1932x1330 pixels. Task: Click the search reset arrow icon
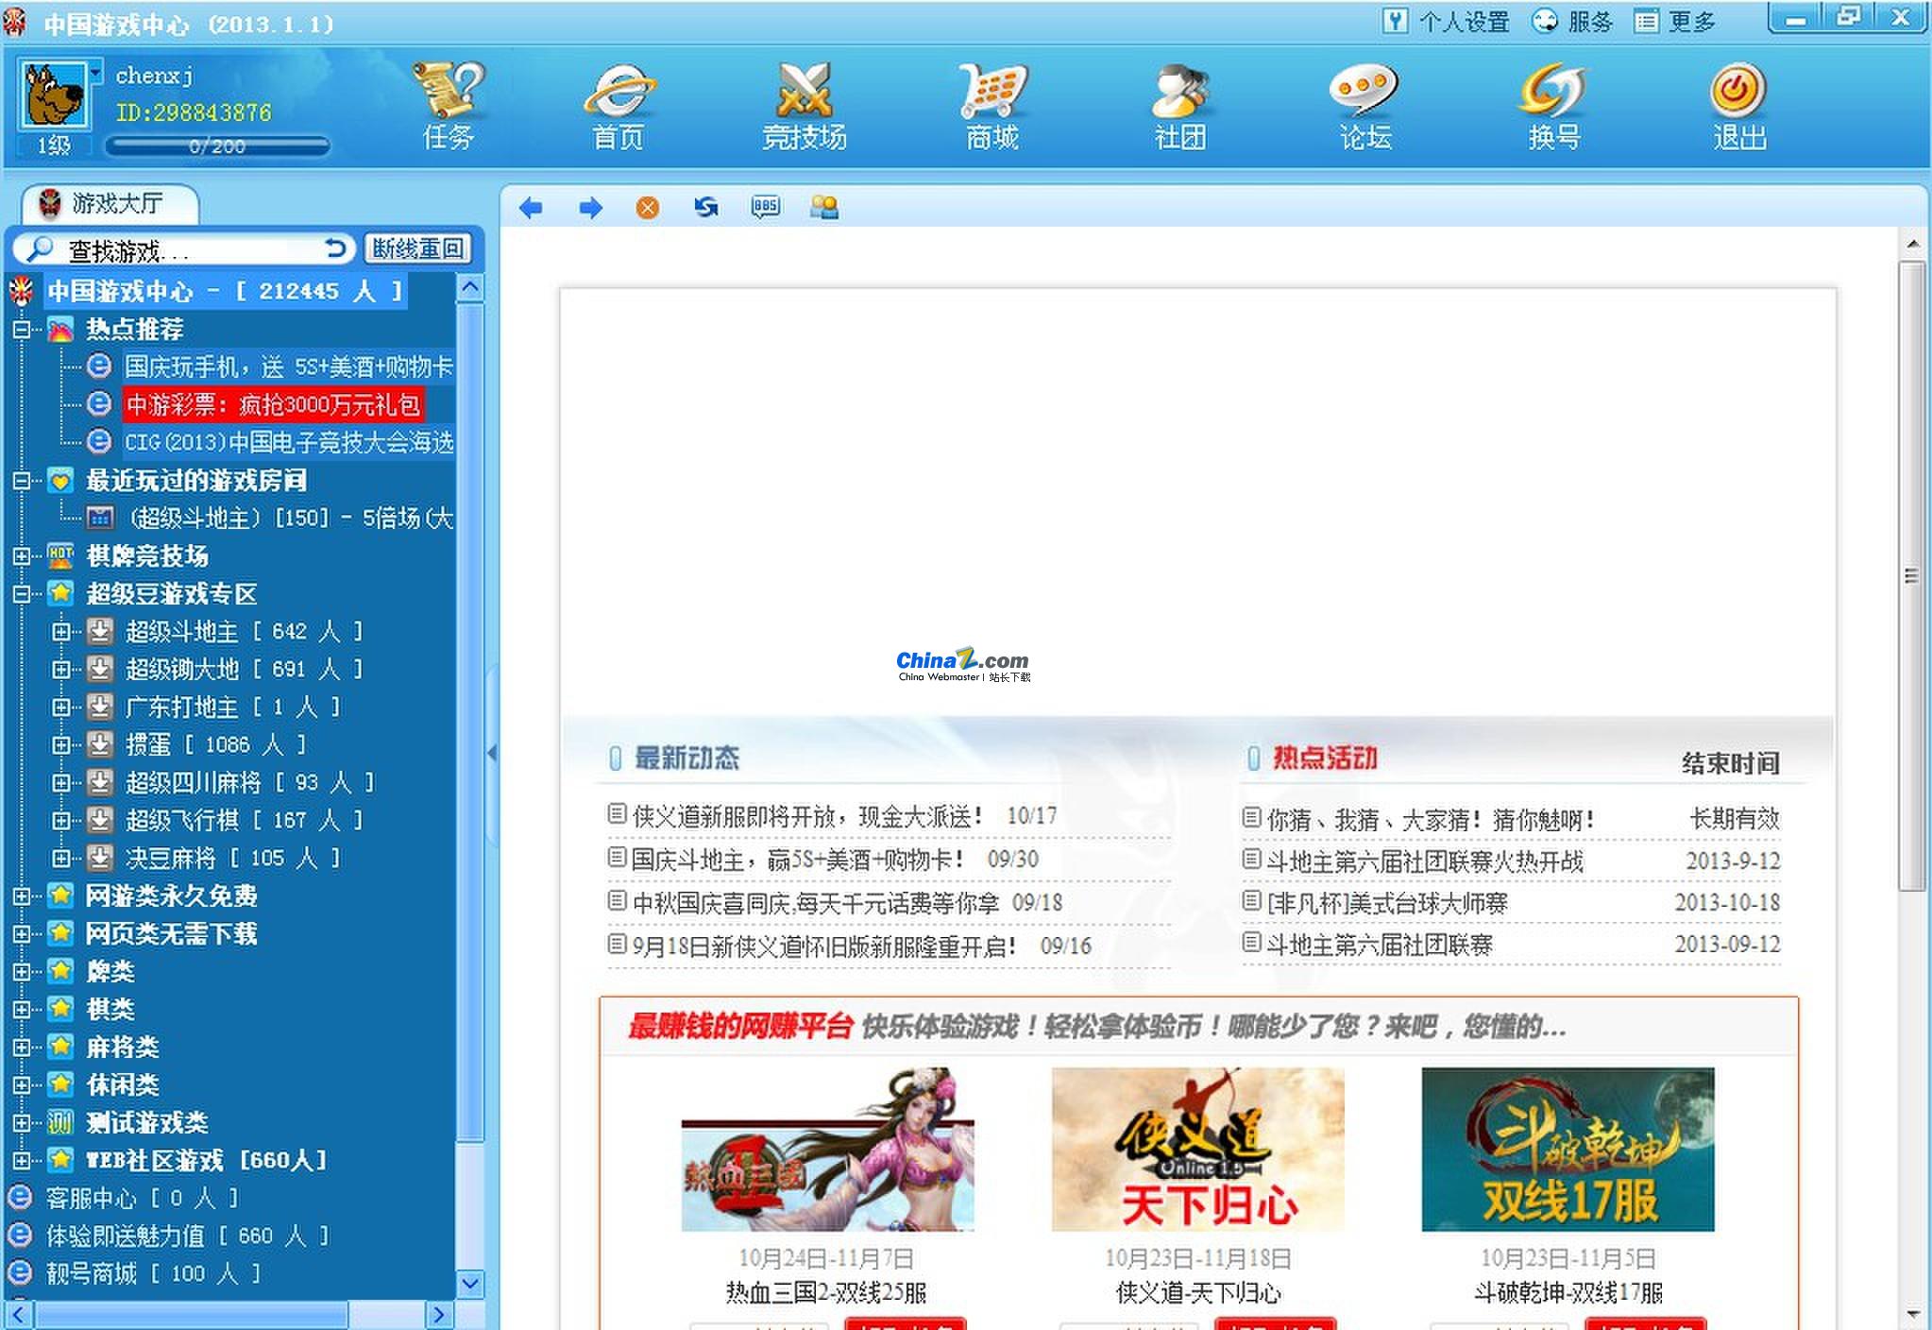pyautogui.click(x=335, y=248)
